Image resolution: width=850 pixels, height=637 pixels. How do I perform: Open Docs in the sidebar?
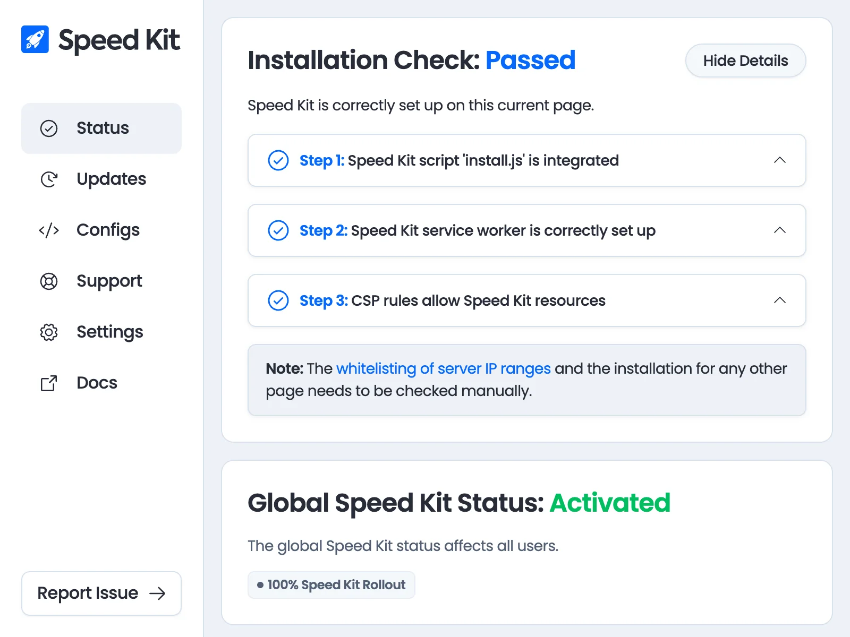[101, 383]
